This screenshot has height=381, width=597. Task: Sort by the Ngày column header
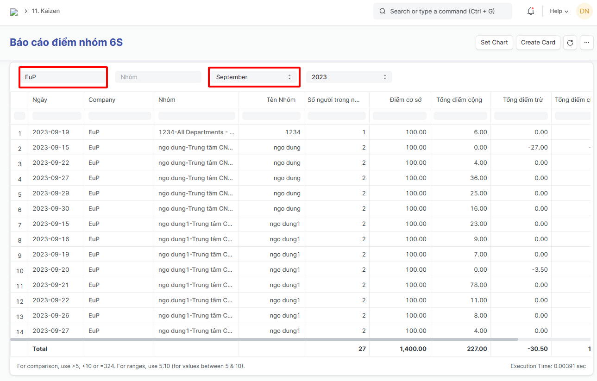[x=40, y=100]
